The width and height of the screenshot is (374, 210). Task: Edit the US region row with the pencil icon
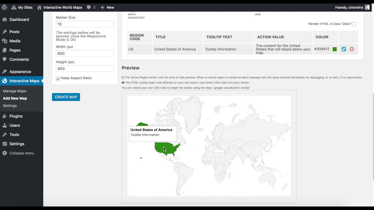point(344,49)
